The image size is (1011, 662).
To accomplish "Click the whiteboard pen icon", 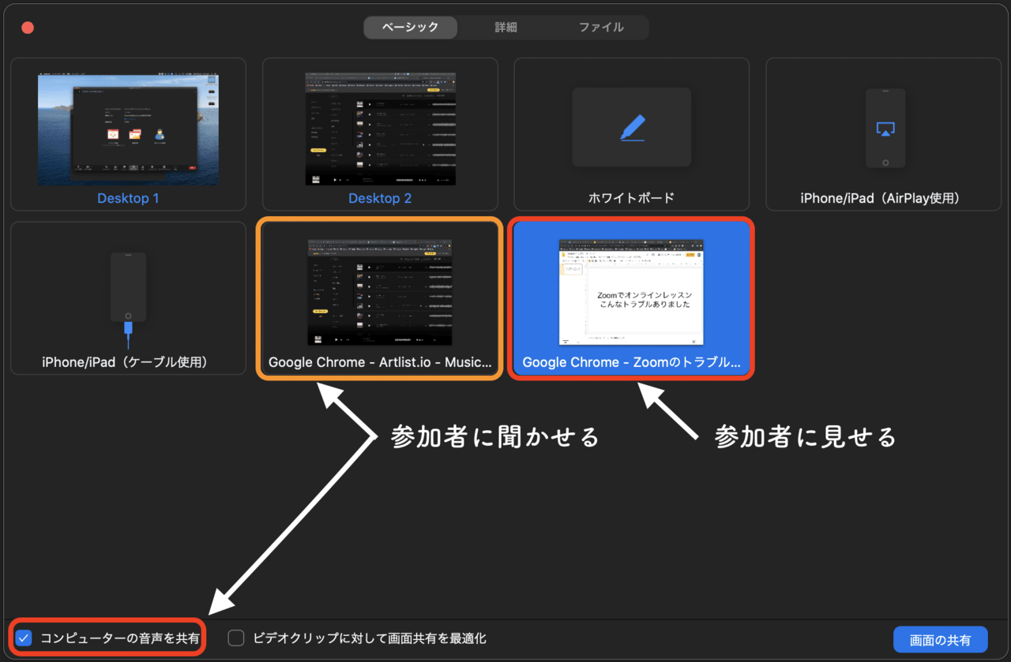I will pos(632,127).
